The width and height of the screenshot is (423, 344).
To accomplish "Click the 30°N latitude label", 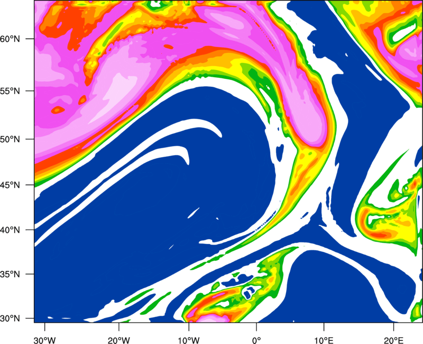I will tap(10, 319).
